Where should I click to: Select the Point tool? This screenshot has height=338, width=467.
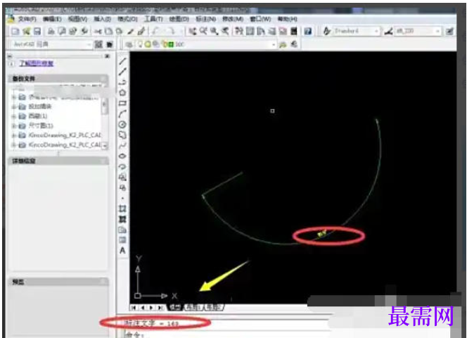(122, 198)
